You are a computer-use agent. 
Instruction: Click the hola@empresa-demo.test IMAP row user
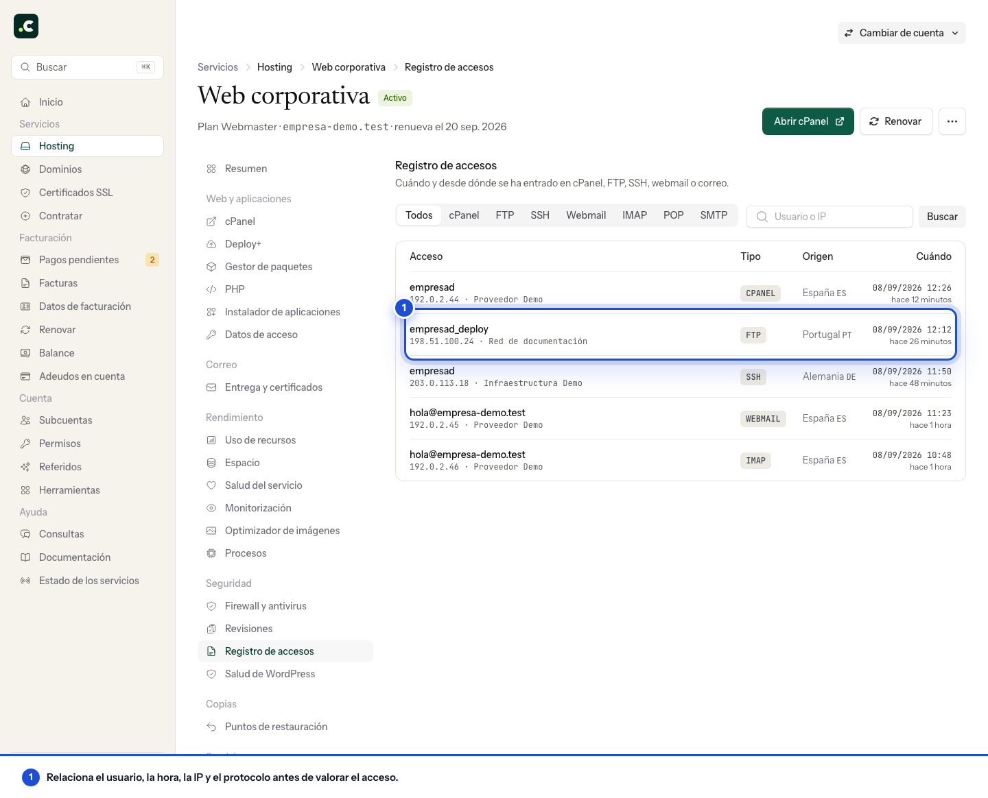467,455
